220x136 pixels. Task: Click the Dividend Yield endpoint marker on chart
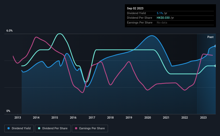(x=215, y=46)
